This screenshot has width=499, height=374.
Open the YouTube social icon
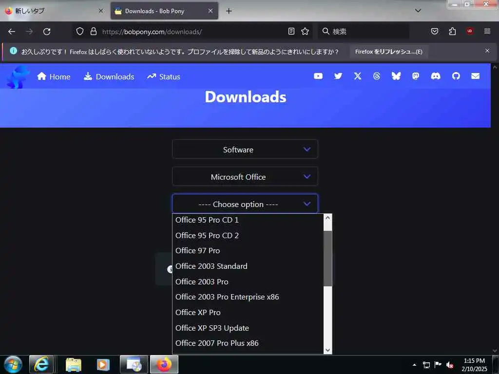[x=318, y=76]
